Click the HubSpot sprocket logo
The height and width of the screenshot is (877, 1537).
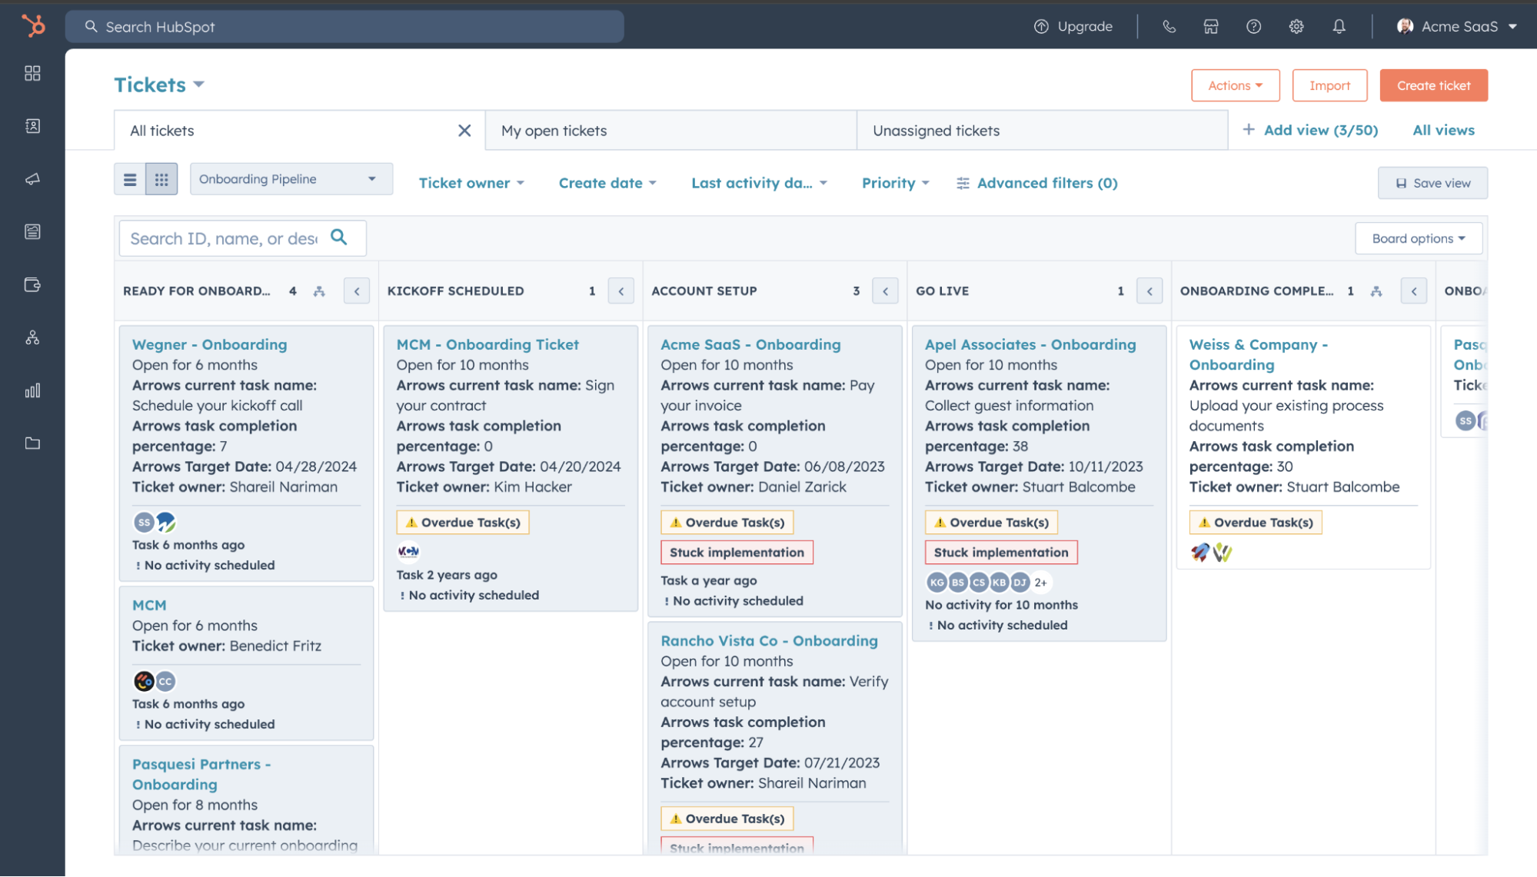(33, 25)
